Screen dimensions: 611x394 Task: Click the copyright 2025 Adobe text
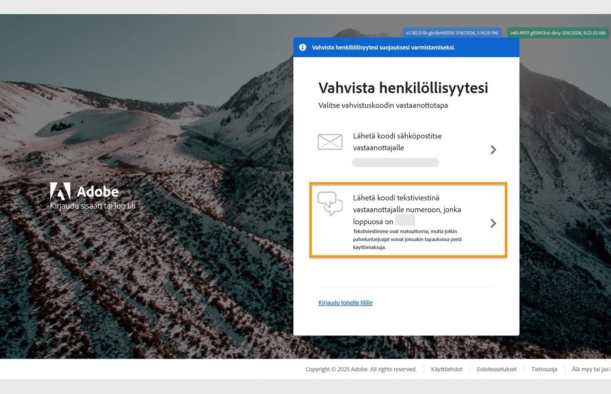[x=361, y=369]
